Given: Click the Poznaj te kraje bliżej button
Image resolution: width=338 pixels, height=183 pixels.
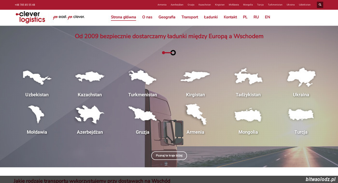Looking at the screenshot, I should coord(169,155).
